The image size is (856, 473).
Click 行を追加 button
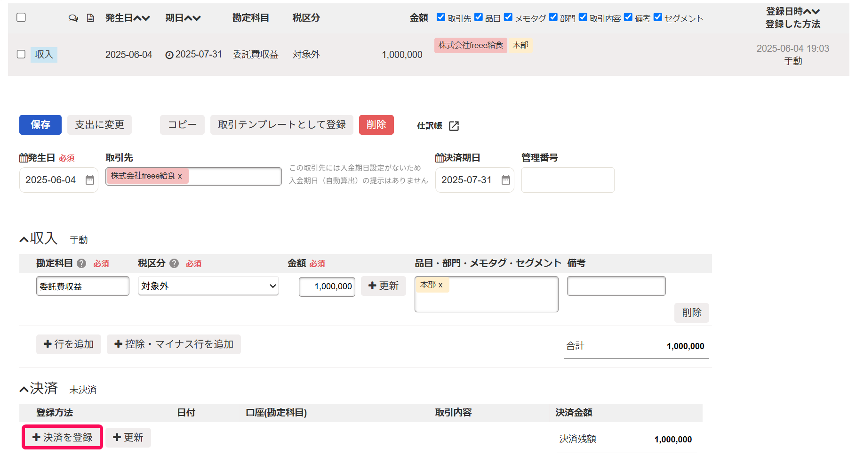[69, 344]
